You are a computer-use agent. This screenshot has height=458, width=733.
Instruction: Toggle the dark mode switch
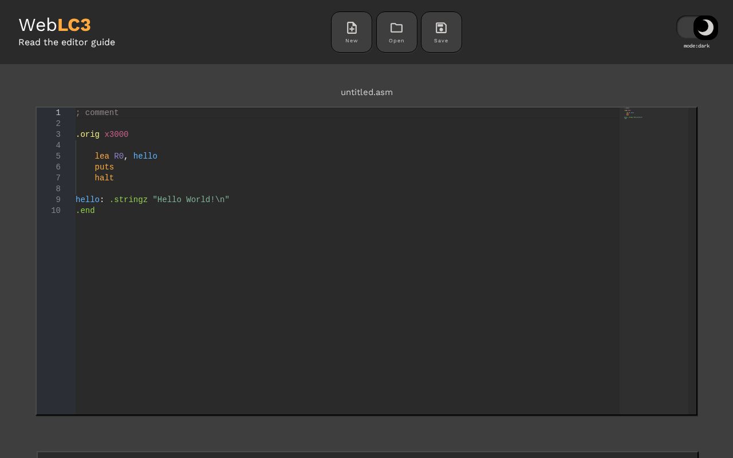click(x=697, y=27)
